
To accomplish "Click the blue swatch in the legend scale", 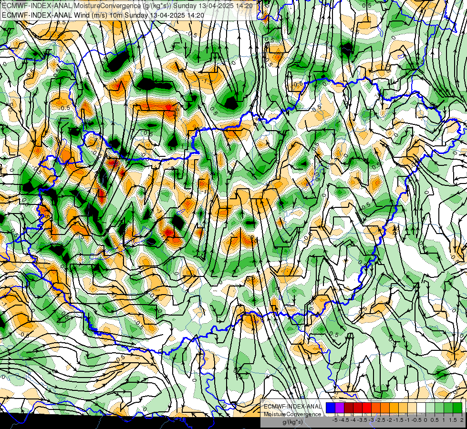I will pos(331,408).
